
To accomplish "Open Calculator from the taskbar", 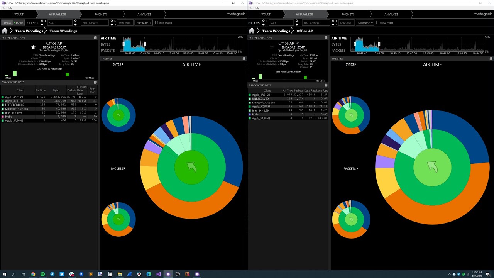I will (x=110, y=274).
